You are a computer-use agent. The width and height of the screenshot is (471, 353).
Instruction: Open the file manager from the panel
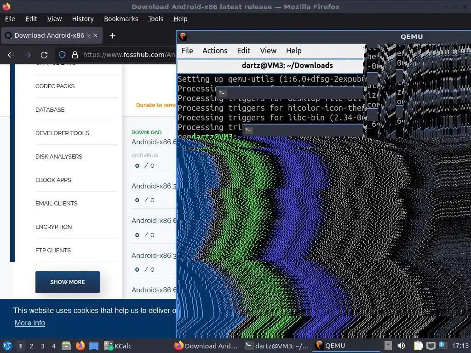(66, 346)
